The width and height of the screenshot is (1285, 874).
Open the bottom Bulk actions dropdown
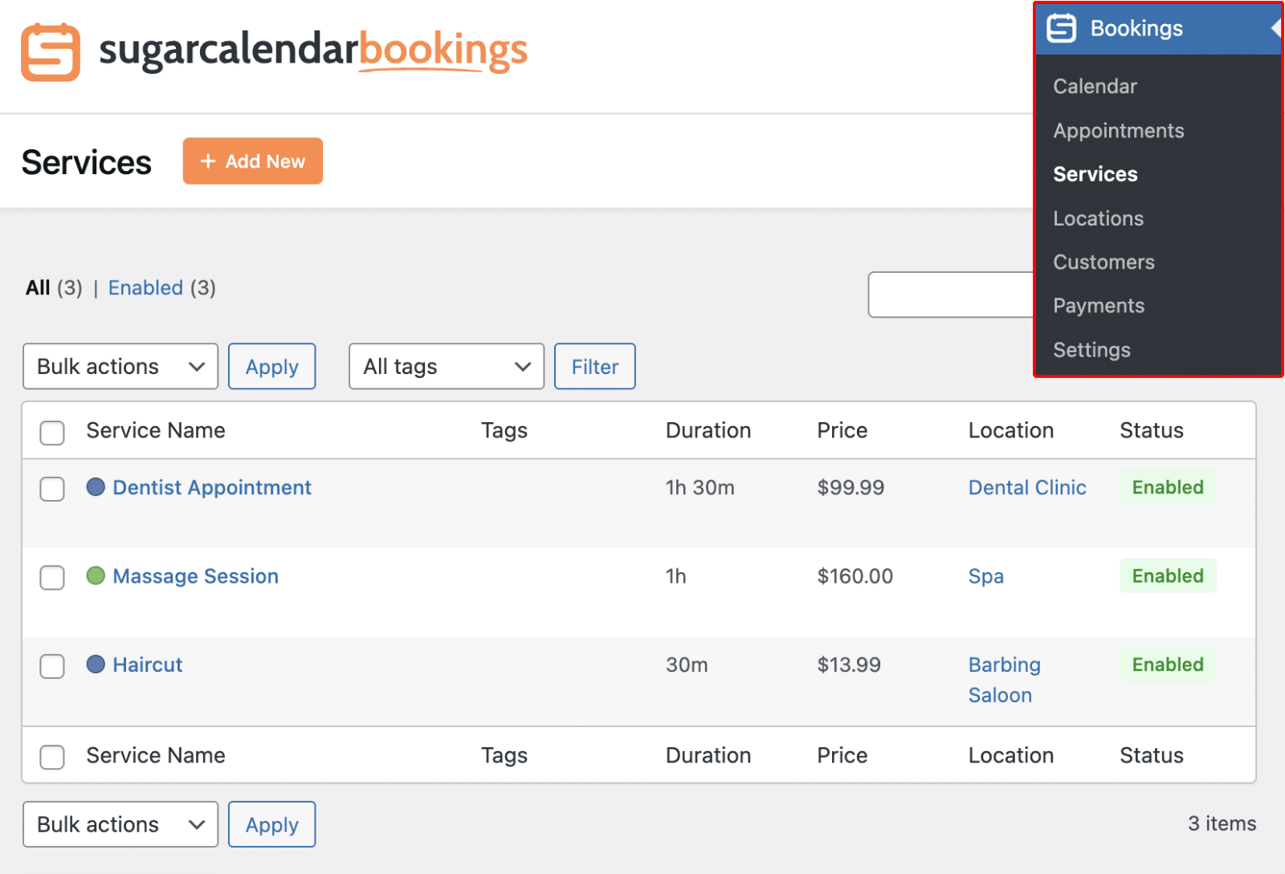pos(120,823)
